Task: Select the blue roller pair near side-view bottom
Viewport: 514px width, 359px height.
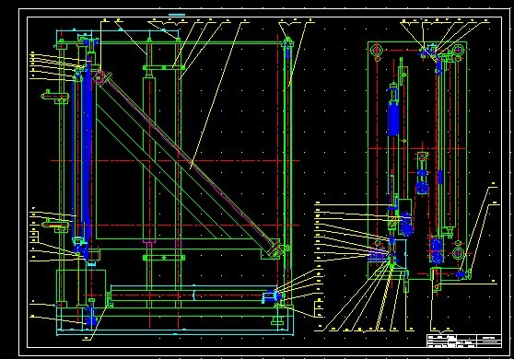Action: coord(437,251)
